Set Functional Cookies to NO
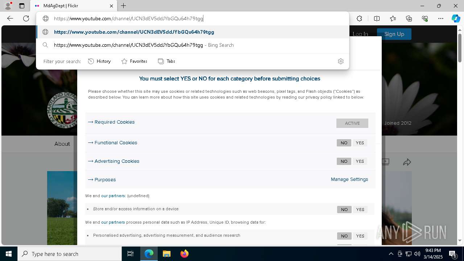Image resolution: width=464 pixels, height=261 pixels. [344, 143]
